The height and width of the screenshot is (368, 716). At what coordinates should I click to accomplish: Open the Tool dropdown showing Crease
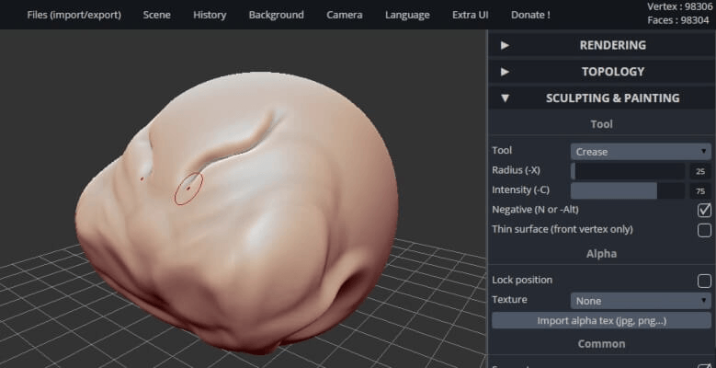pyautogui.click(x=641, y=152)
